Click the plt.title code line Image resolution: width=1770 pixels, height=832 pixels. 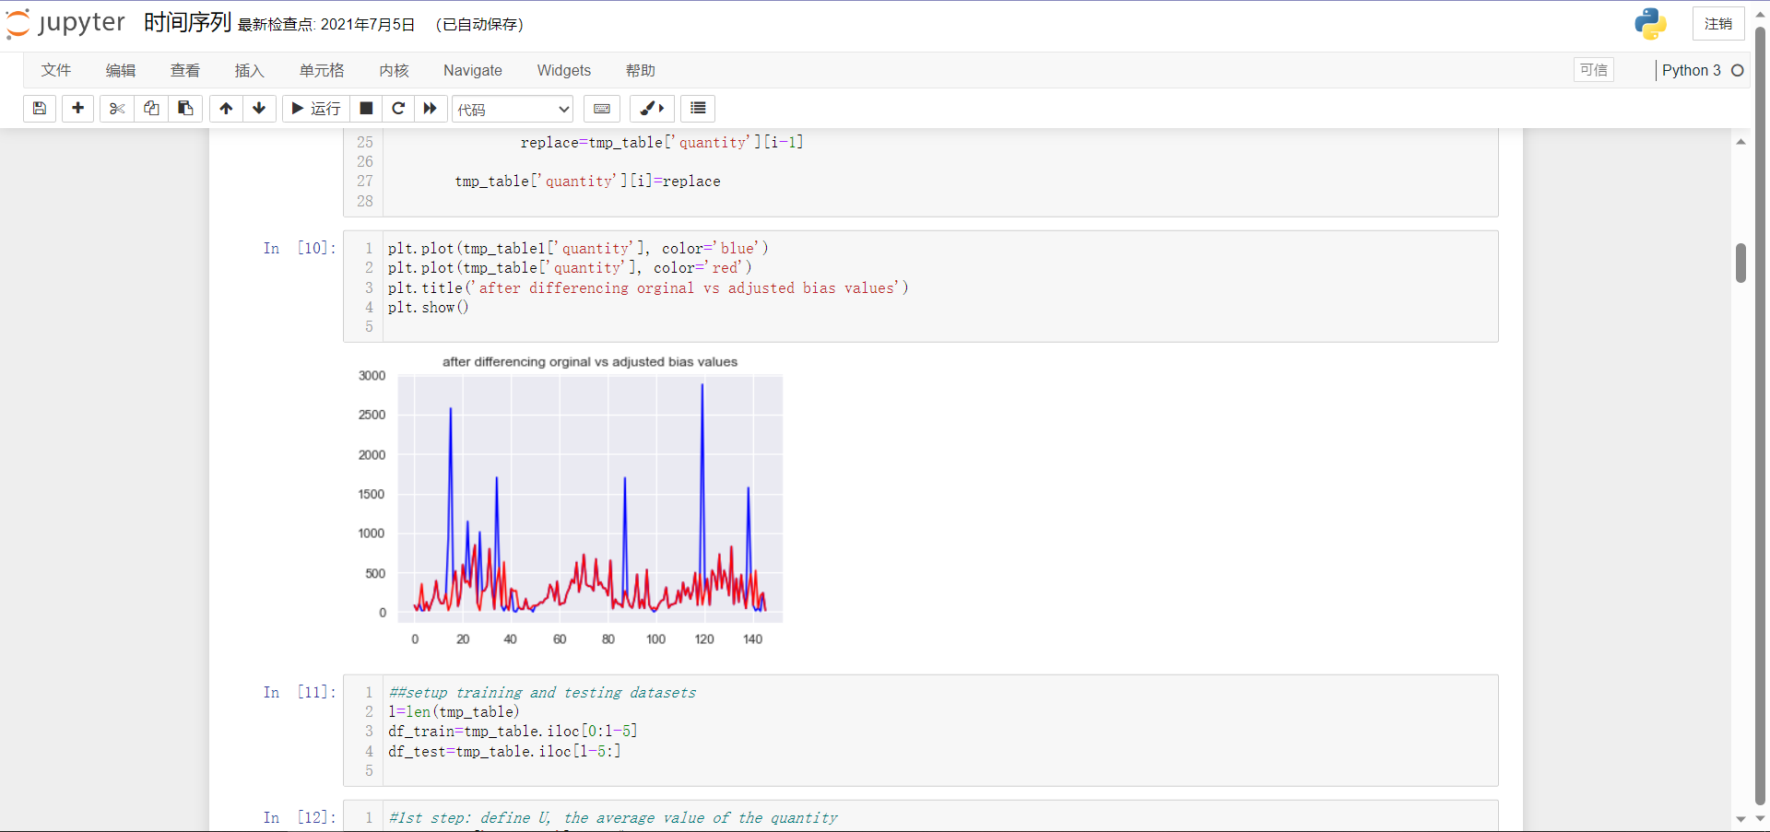coord(648,287)
